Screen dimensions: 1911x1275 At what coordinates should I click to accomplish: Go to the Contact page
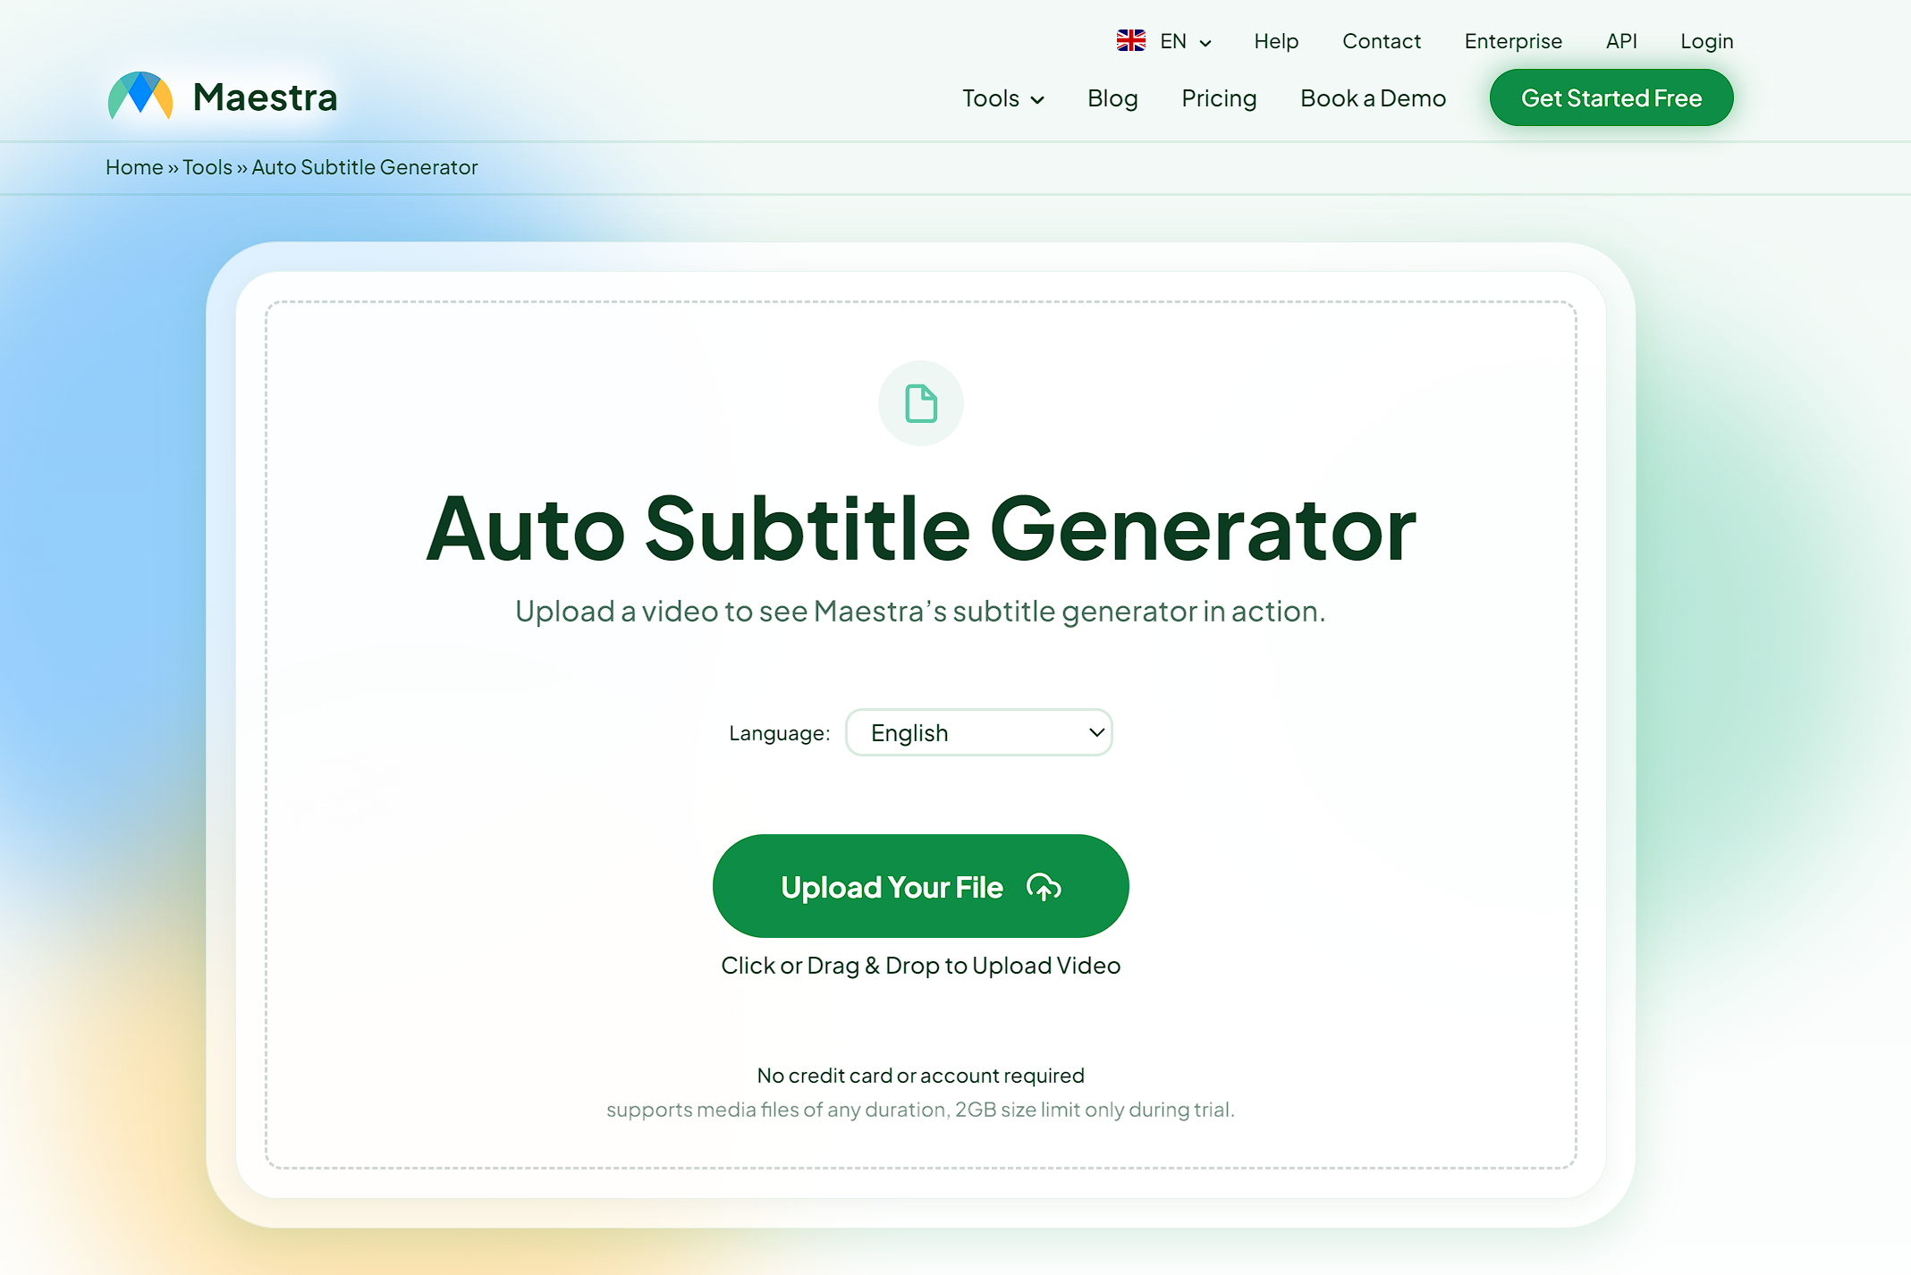(1381, 41)
